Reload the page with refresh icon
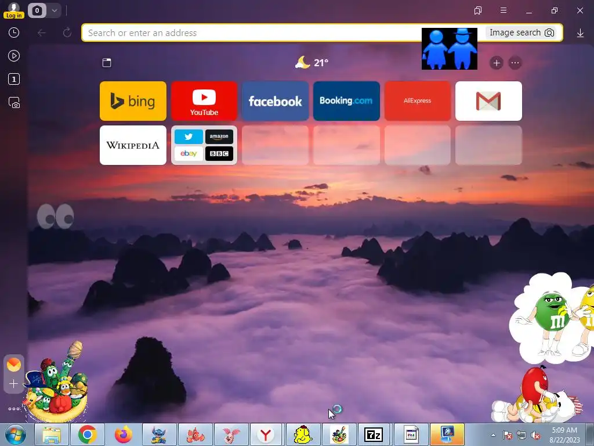 pyautogui.click(x=67, y=33)
